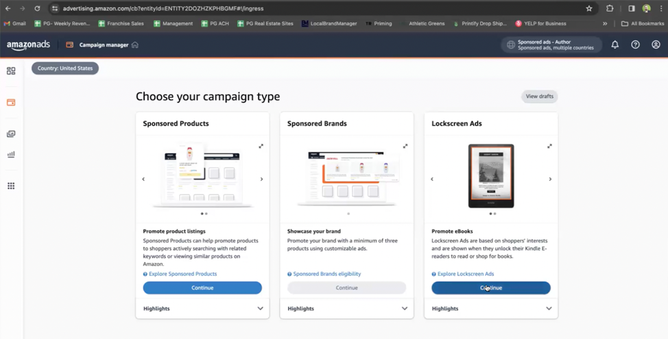The width and height of the screenshot is (668, 339).
Task: Show more bookmarks with double chevron
Action: pyautogui.click(x=605, y=23)
